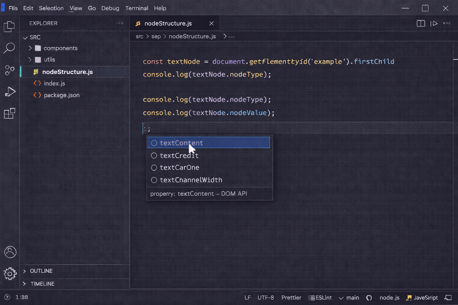The width and height of the screenshot is (458, 305).
Task: Select the textCarOne suggestion radio button
Action: click(x=154, y=168)
